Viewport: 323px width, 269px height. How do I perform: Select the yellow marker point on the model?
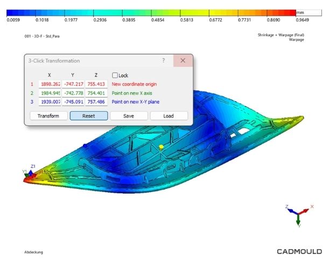coord(160,146)
